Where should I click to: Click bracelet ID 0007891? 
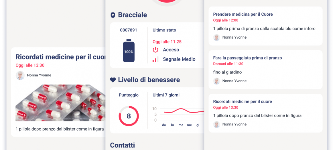click(x=129, y=30)
